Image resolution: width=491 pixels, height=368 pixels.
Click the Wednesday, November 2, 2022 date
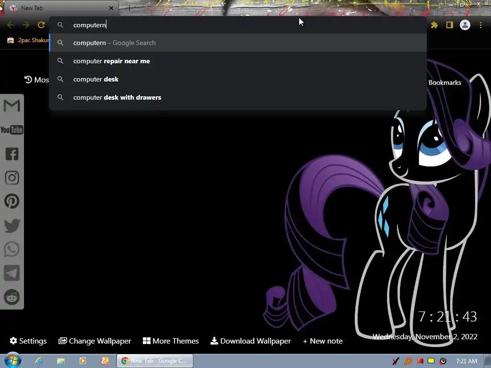[425, 337]
